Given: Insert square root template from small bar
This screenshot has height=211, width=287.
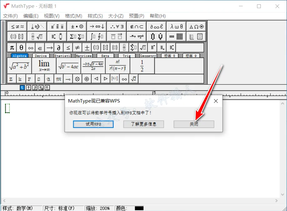Looking at the screenshot, I should point(143,48).
